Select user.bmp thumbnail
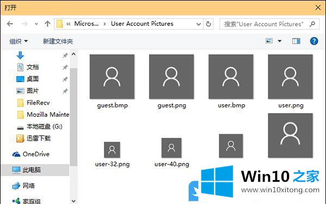326x204 pixels. pyautogui.click(x=231, y=76)
